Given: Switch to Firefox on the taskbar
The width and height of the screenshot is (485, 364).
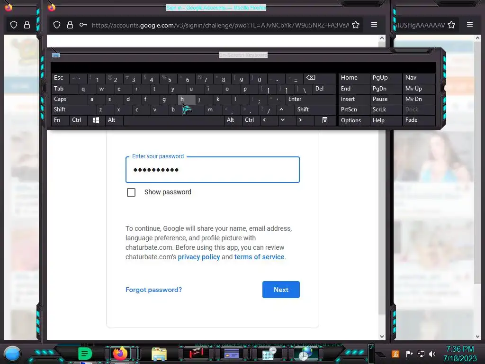Looking at the screenshot, I should (x=120, y=353).
